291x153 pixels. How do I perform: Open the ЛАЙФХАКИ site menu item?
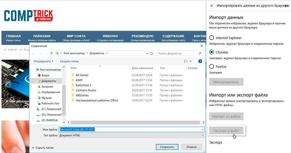click(x=42, y=36)
